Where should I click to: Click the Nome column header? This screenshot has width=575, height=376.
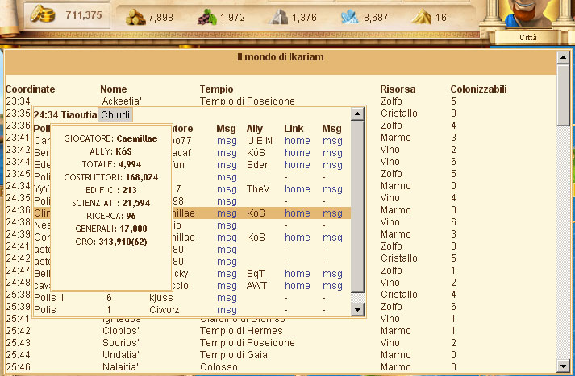click(114, 89)
